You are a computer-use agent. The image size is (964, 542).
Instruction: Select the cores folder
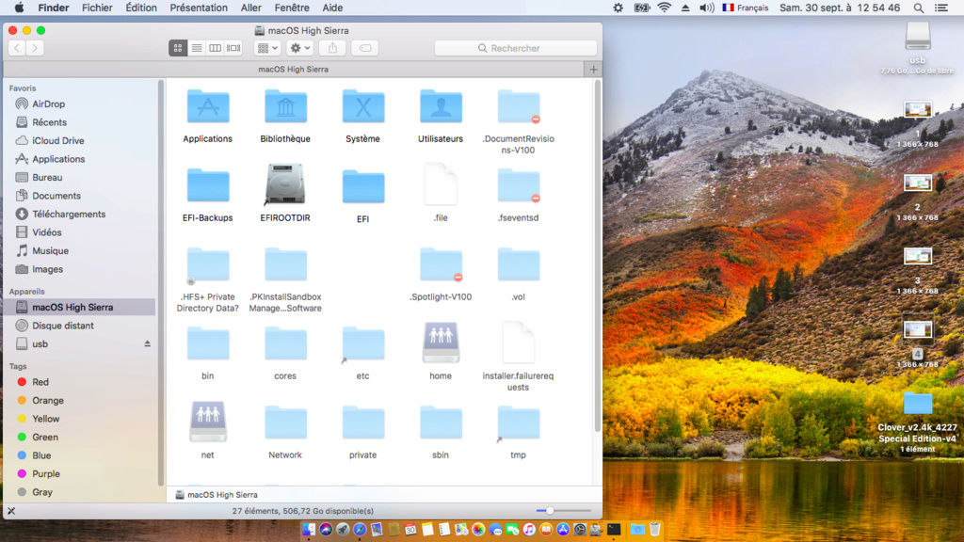point(285,344)
